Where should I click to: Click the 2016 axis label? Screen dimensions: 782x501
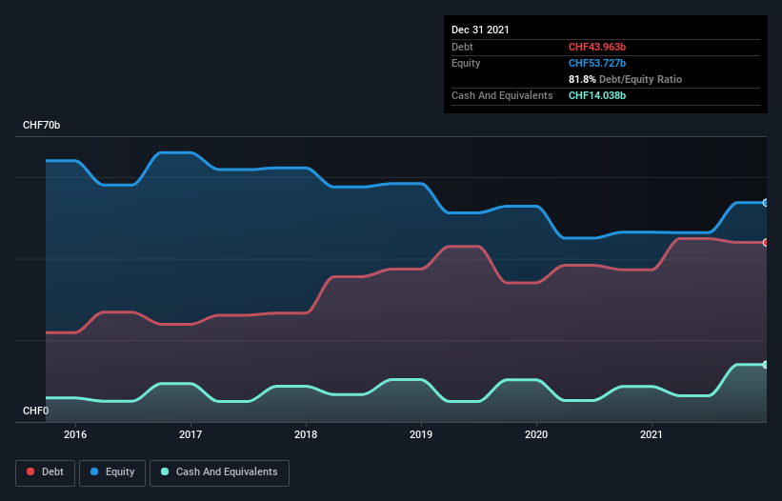[75, 434]
